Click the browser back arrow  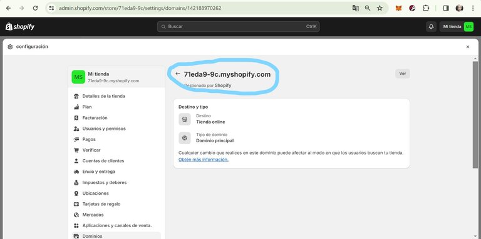(x=8, y=8)
